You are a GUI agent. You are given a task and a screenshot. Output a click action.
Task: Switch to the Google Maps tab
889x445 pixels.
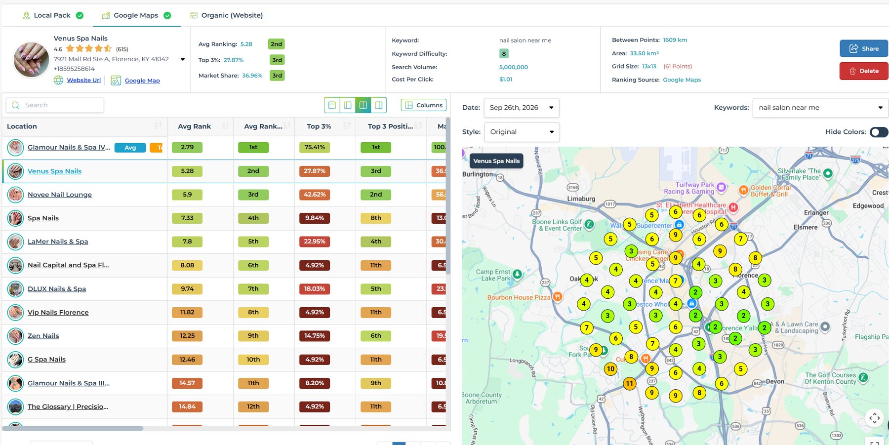coord(136,15)
